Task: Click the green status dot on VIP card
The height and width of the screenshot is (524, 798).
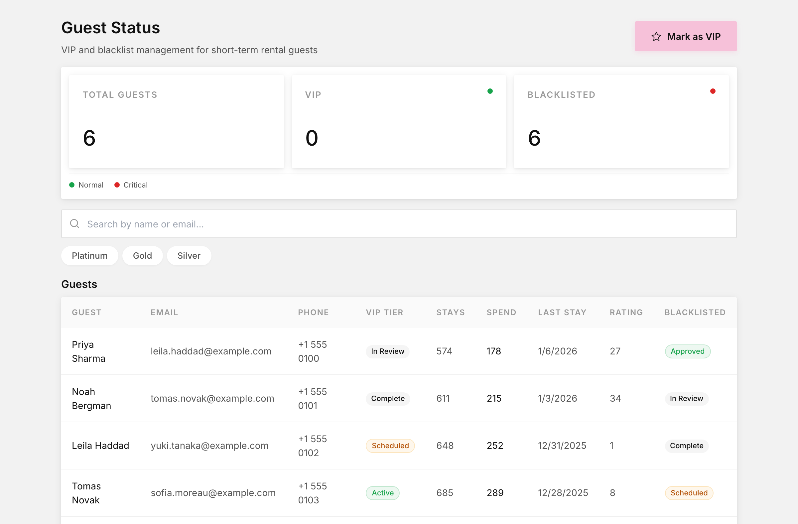Action: coord(490,91)
